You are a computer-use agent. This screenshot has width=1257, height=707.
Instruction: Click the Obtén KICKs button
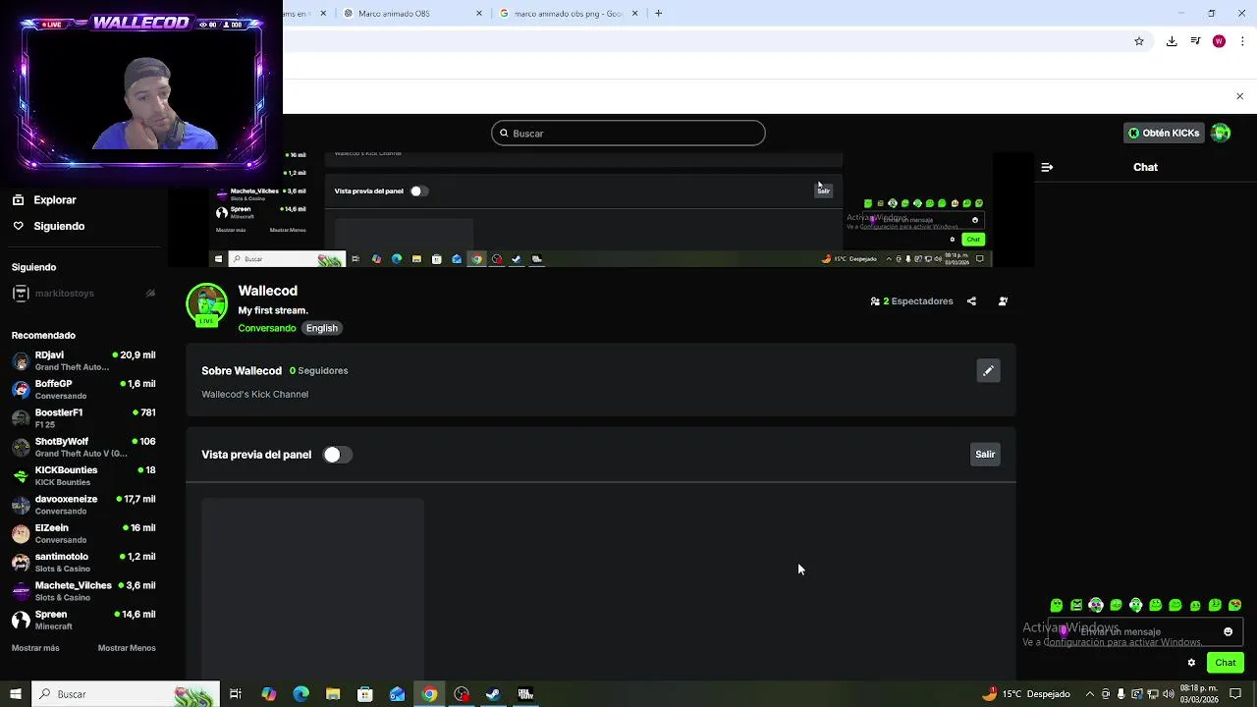1164,133
